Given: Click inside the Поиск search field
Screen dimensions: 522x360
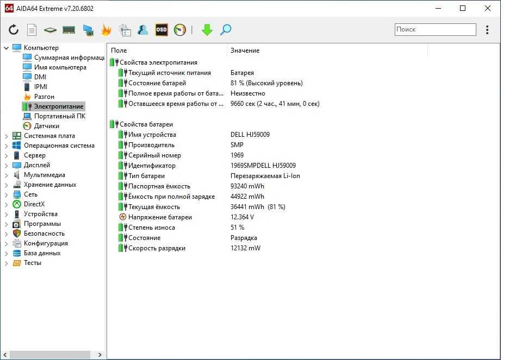Looking at the screenshot, I should point(435,29).
